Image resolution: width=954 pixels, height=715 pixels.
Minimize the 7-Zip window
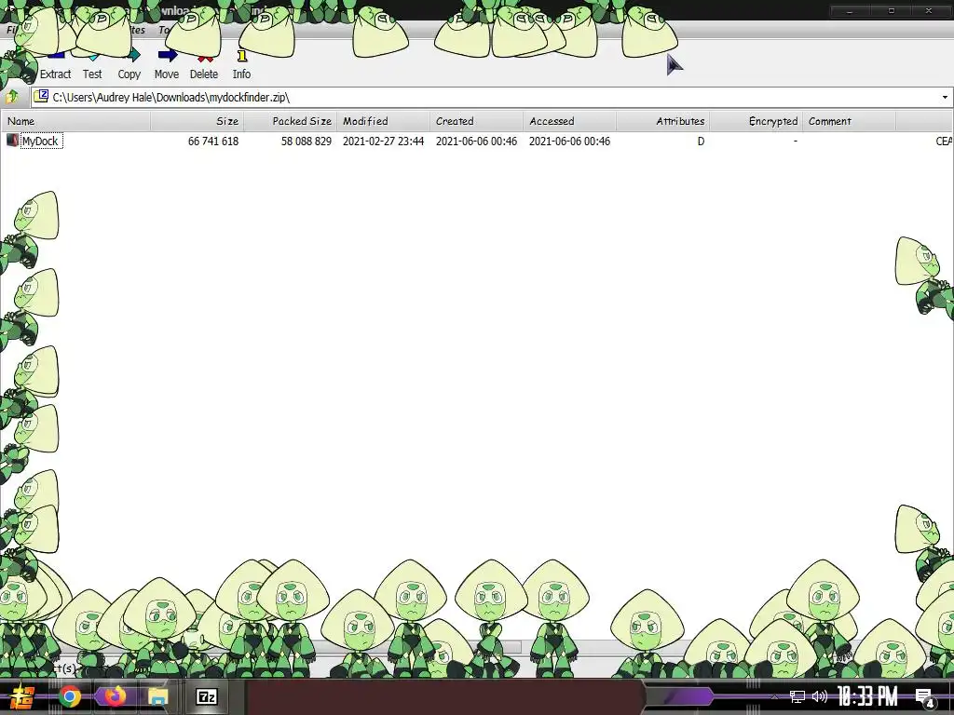[850, 11]
